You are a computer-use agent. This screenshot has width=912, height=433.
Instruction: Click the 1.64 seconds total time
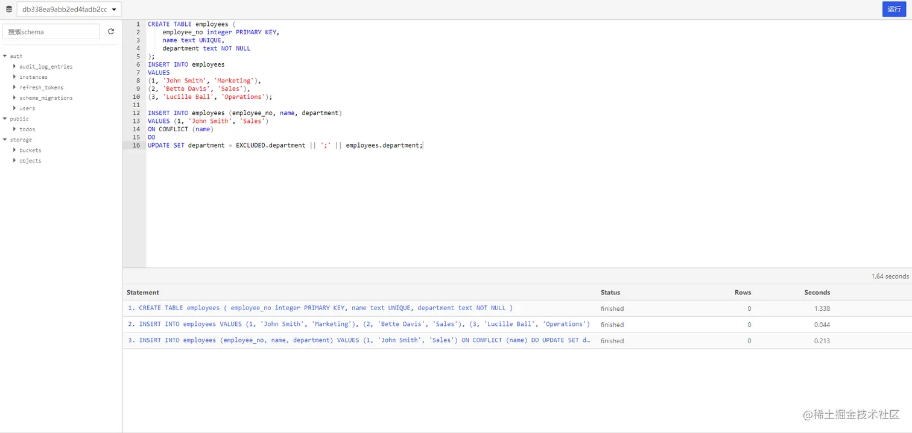point(890,276)
